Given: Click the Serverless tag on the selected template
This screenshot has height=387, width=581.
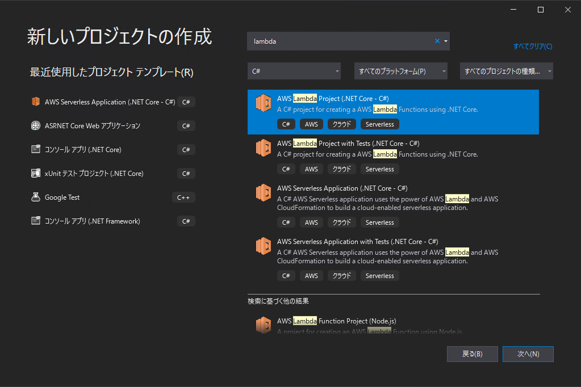Looking at the screenshot, I should click(379, 124).
